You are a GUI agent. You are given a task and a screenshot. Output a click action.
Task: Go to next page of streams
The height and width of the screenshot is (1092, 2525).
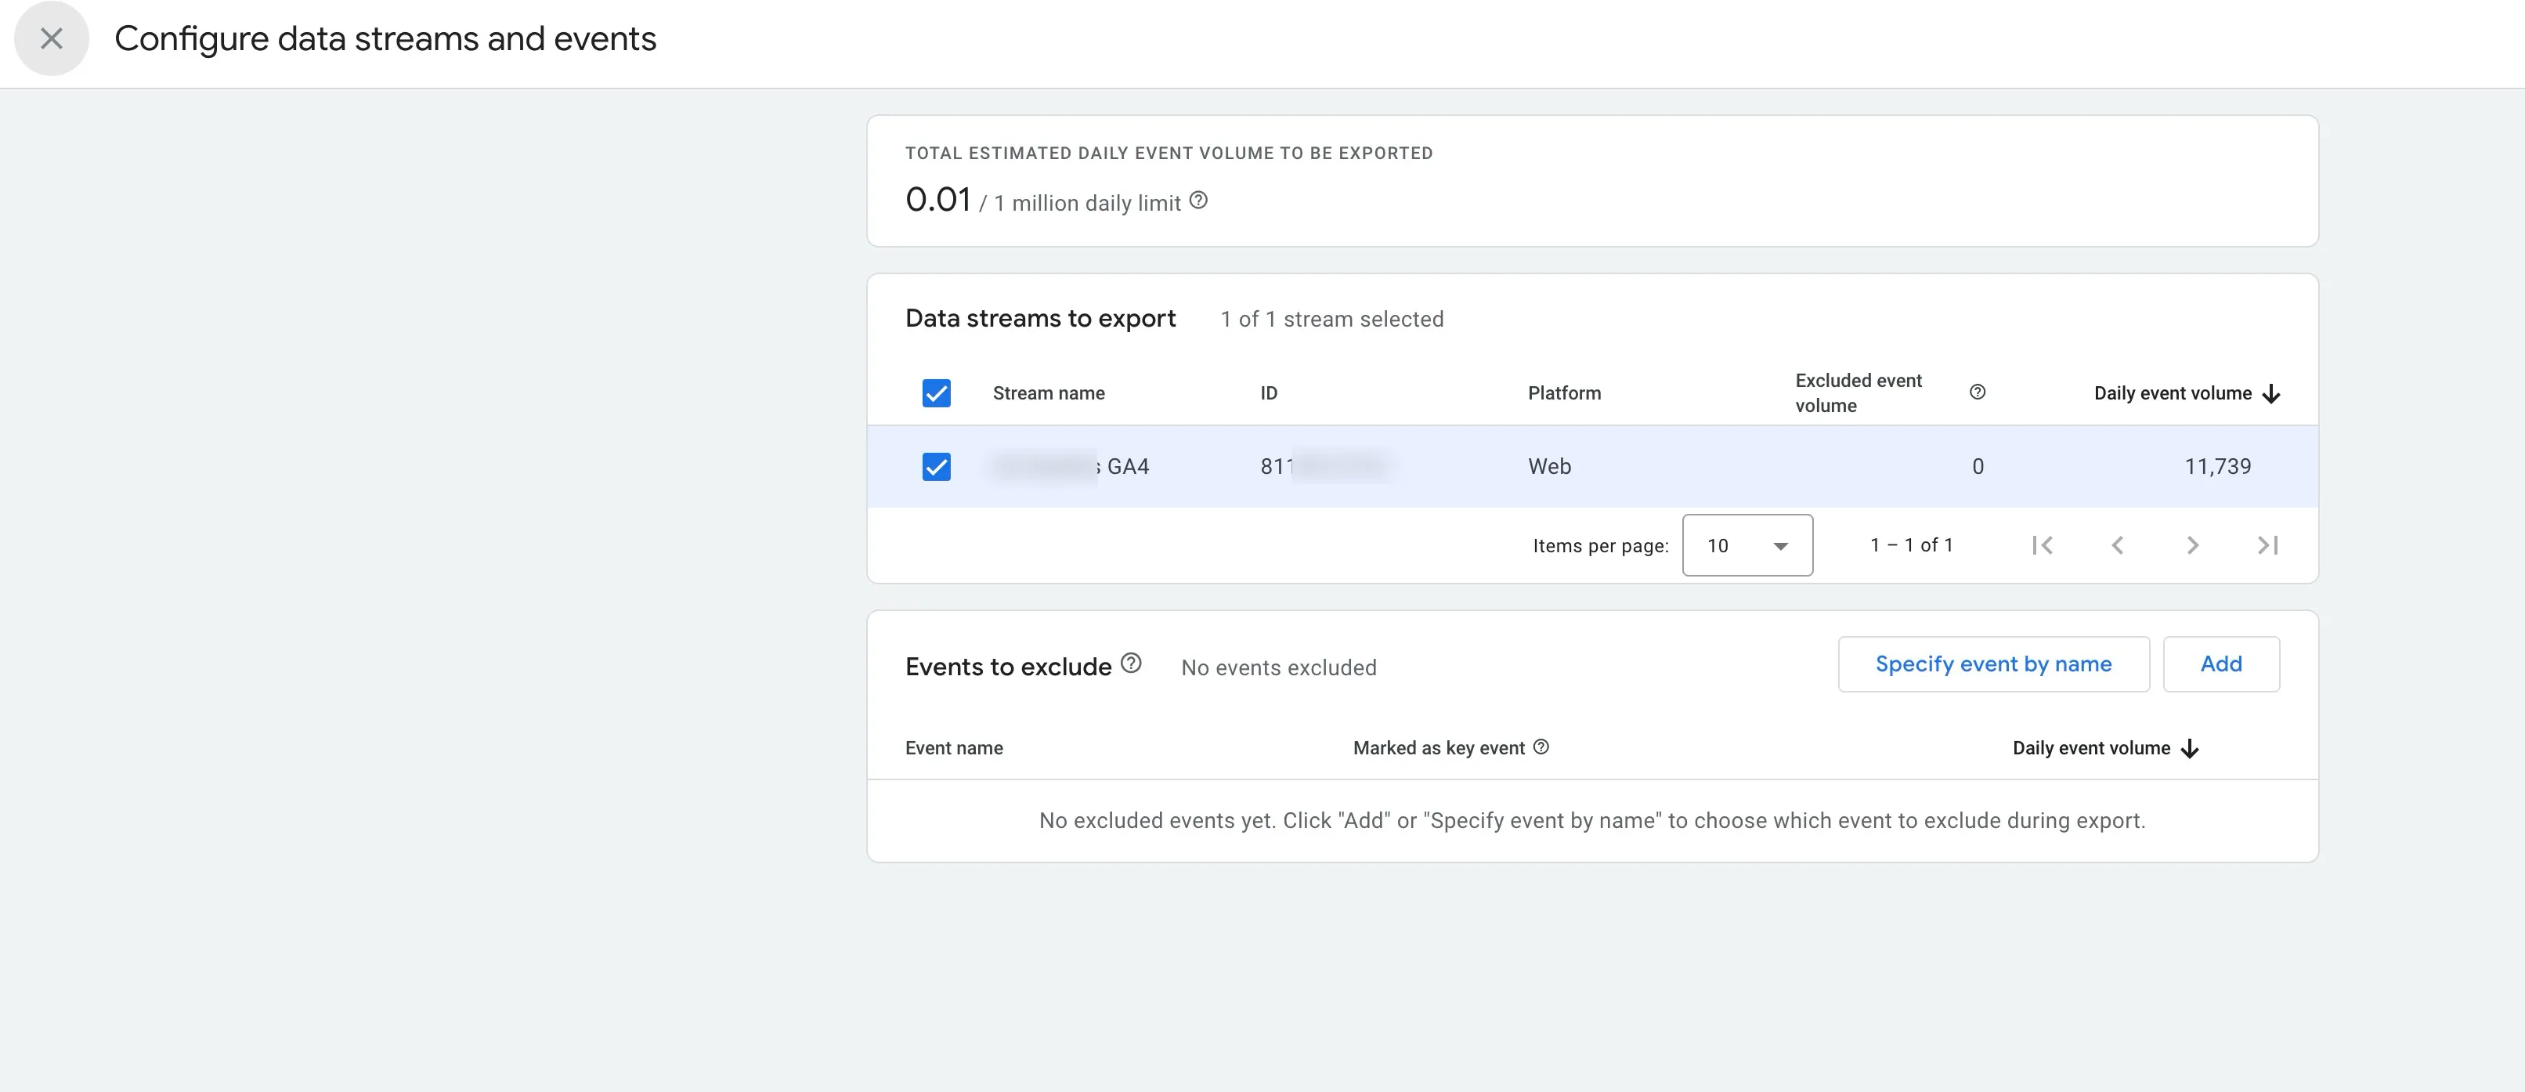click(x=2193, y=545)
